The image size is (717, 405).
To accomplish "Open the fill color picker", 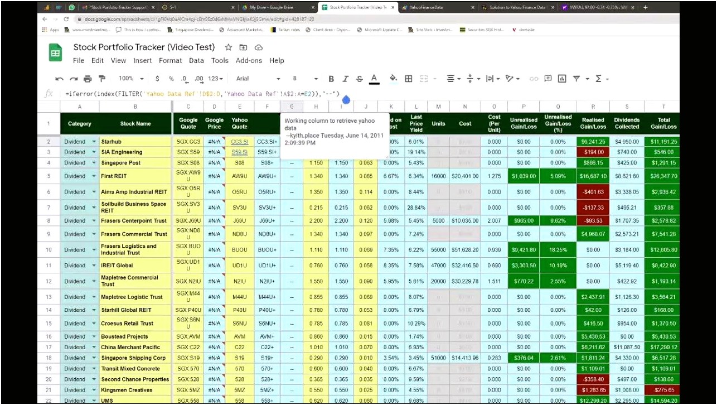I will coord(393,79).
